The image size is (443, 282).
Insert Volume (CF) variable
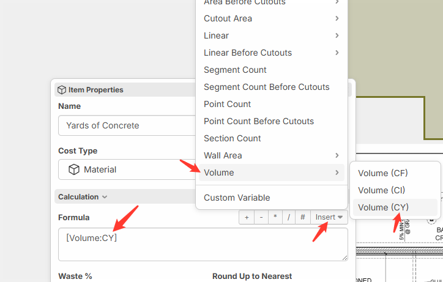(x=395, y=173)
